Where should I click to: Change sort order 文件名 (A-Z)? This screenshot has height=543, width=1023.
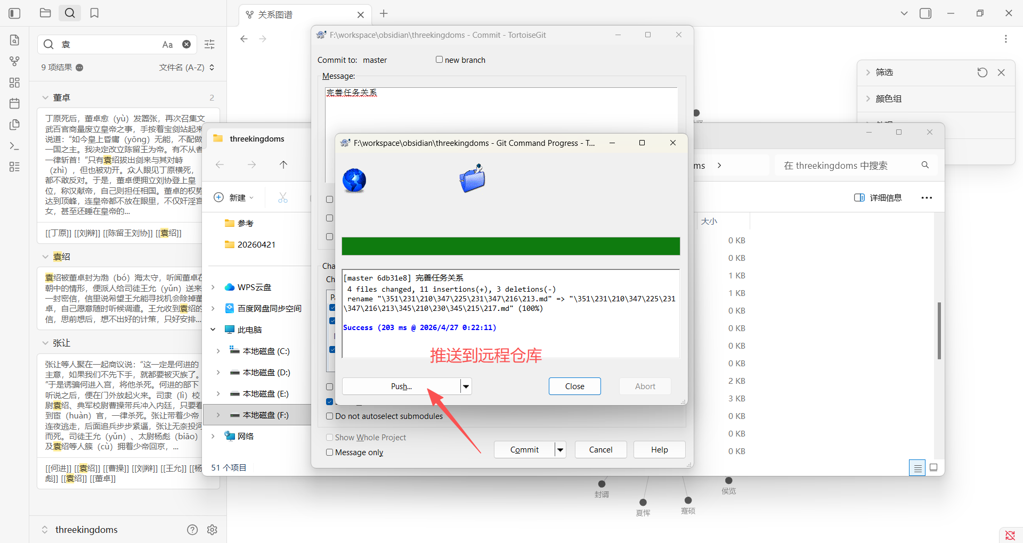186,68
